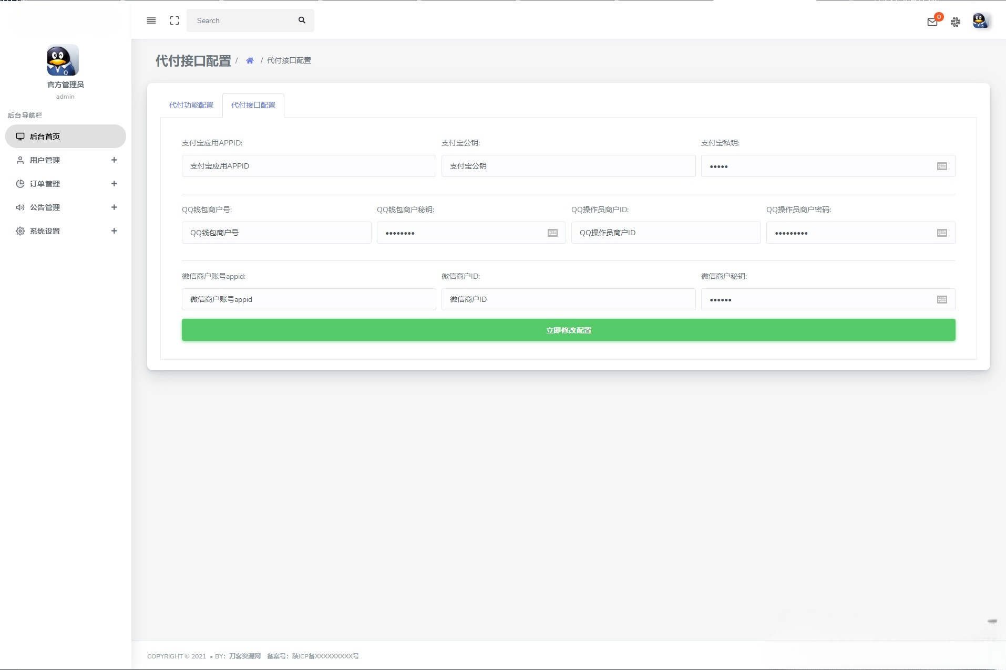Click keyboard icon in 微信商户秘钥 field
Screen dimensions: 1006x670
coord(942,300)
